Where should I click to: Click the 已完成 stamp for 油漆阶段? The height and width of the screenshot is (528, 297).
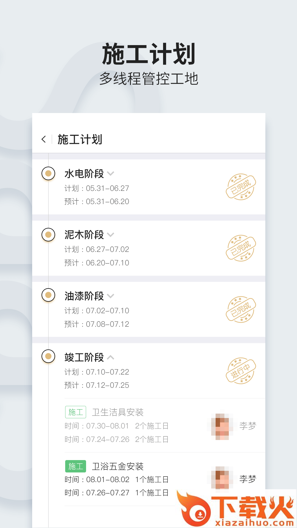pyautogui.click(x=241, y=310)
